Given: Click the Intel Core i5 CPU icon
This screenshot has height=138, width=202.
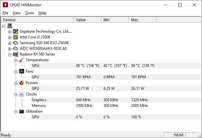Looking at the screenshot, I should 16,37.
